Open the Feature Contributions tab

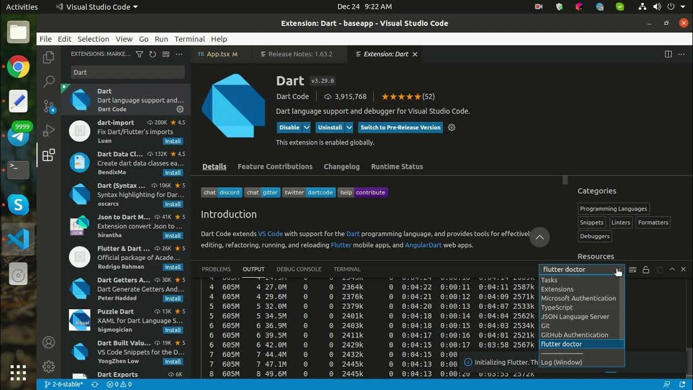click(x=275, y=166)
